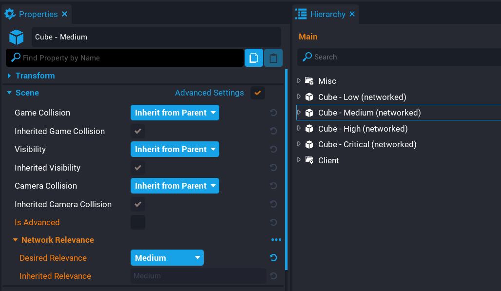Click the copy component settings icon
Screen dimensions: 501x291
(253, 58)
